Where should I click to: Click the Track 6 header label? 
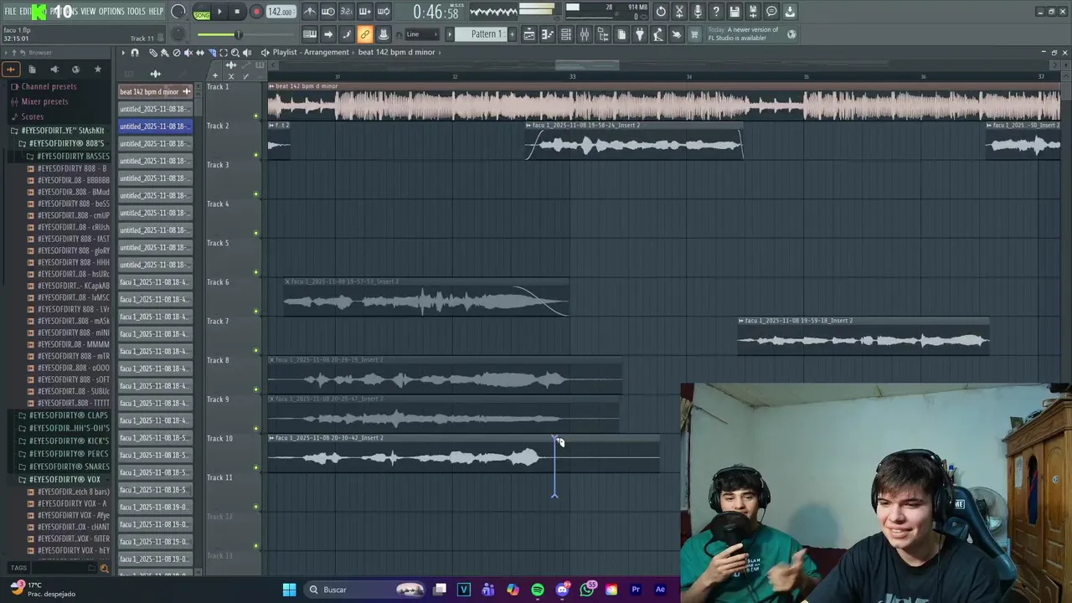click(218, 282)
